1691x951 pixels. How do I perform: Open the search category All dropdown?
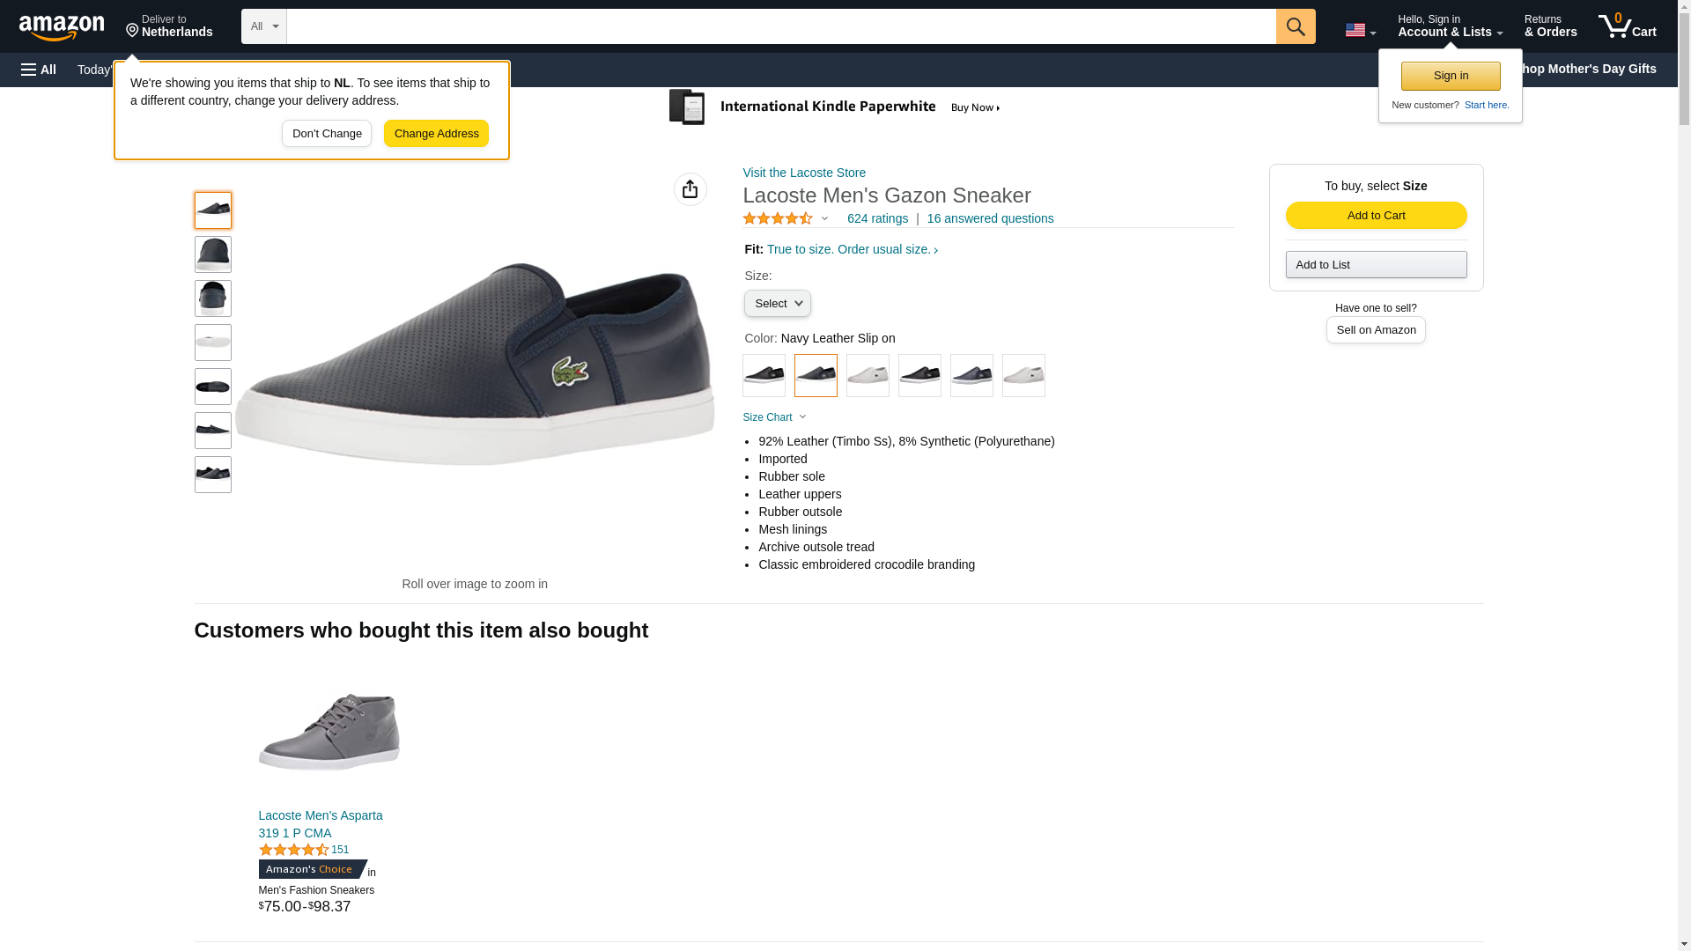[x=263, y=26]
